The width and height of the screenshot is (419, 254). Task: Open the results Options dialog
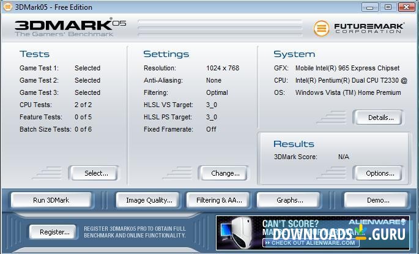378,173
